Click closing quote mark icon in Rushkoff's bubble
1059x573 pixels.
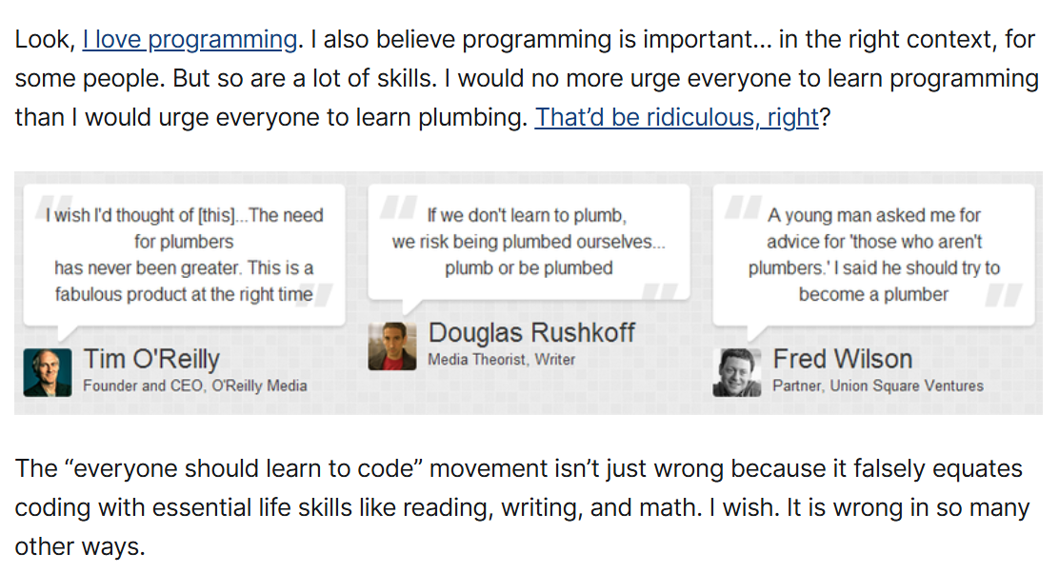(x=667, y=289)
